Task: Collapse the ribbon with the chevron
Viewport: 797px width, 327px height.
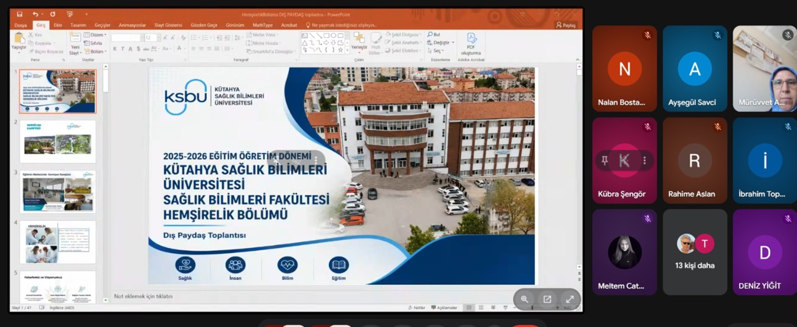Action: pyautogui.click(x=577, y=60)
